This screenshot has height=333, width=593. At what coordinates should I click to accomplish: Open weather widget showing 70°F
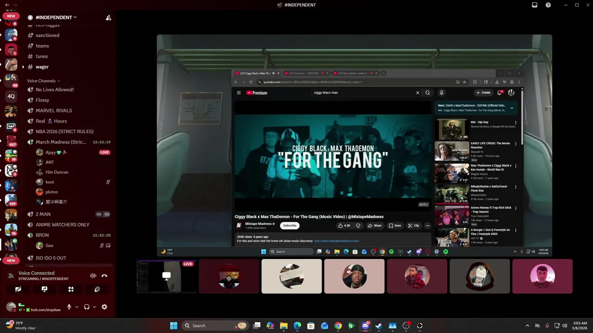point(20,326)
